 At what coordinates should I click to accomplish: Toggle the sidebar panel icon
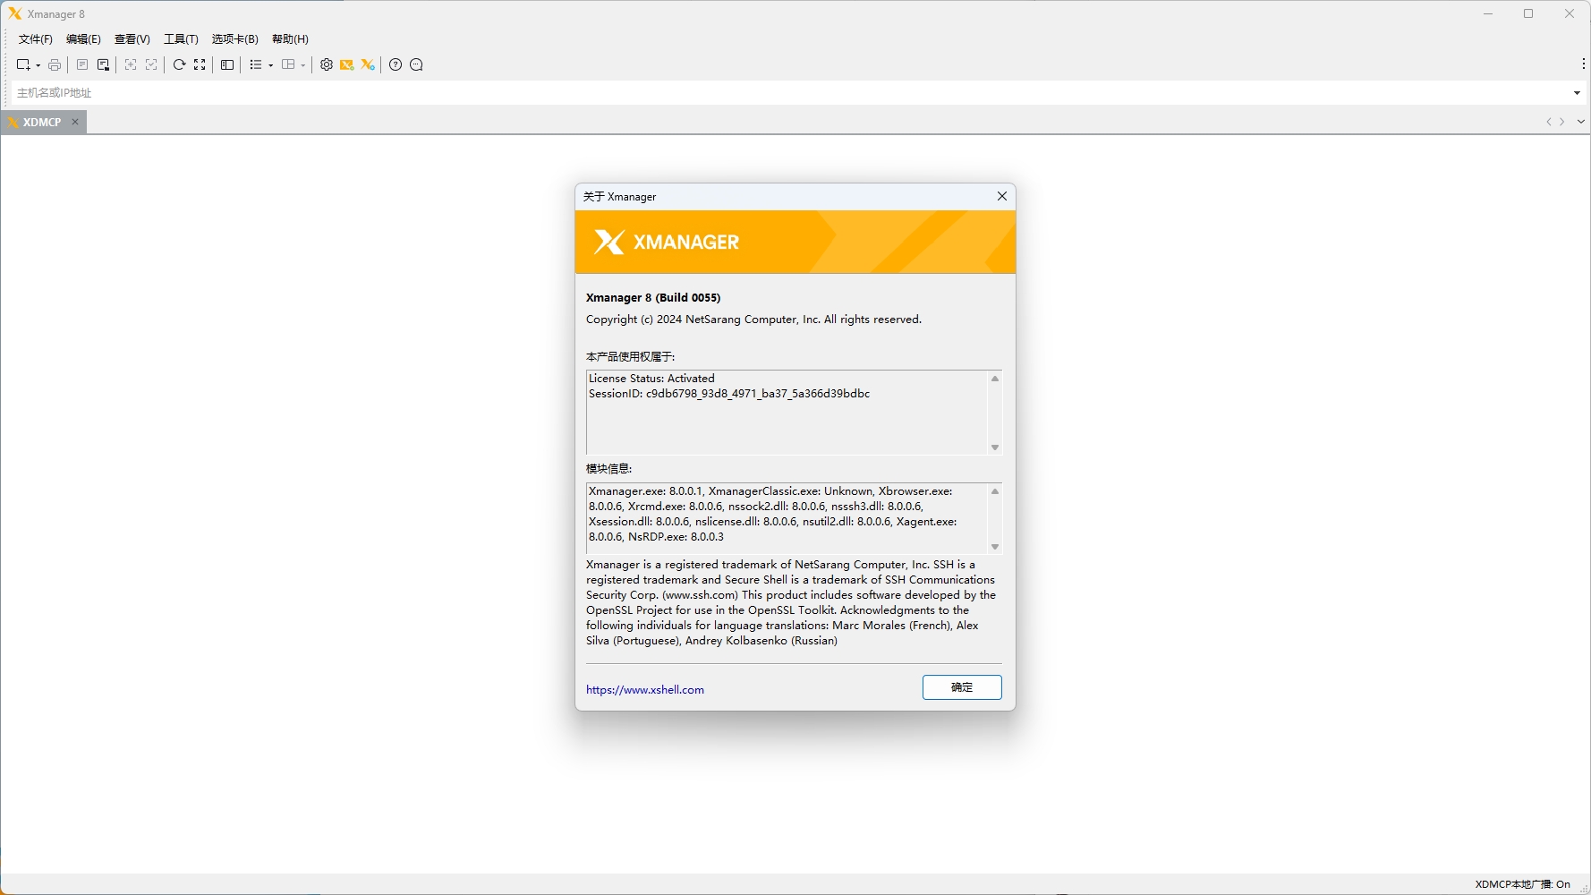point(226,64)
